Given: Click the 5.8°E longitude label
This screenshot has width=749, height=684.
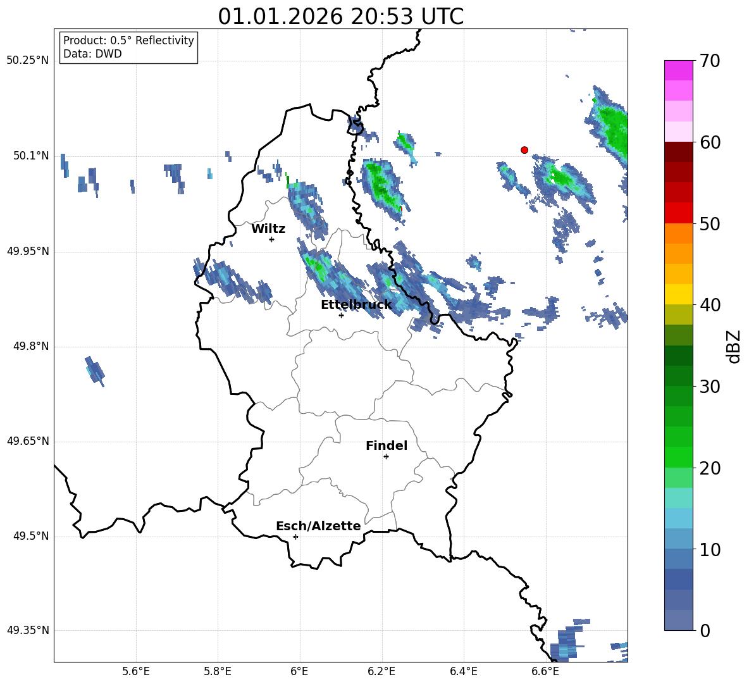Looking at the screenshot, I should 218,671.
